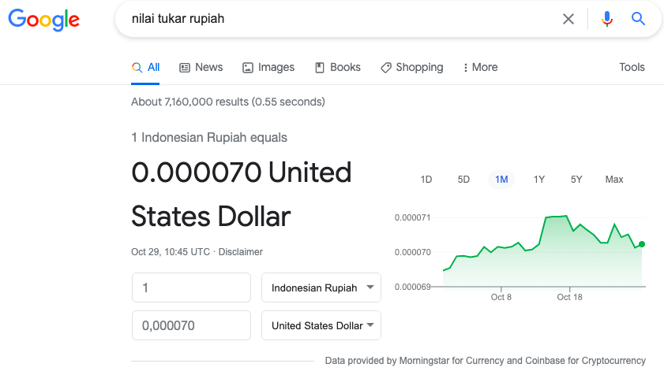Click the blue search magnifier icon
Screen dimensions: 664x371
point(639,19)
